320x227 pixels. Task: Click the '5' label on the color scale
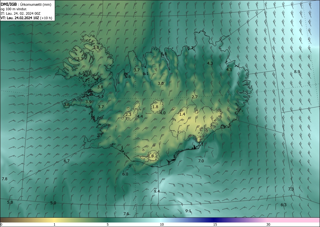pyautogui.click(x=108, y=225)
